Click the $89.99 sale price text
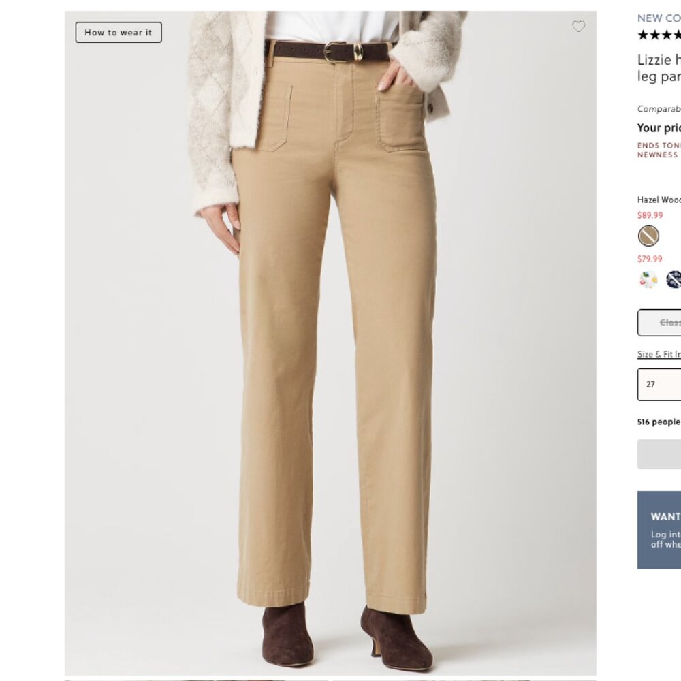 [x=649, y=215]
